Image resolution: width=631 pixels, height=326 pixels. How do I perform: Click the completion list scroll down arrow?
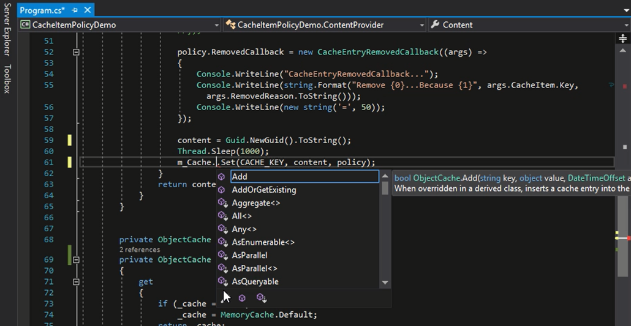tap(385, 283)
